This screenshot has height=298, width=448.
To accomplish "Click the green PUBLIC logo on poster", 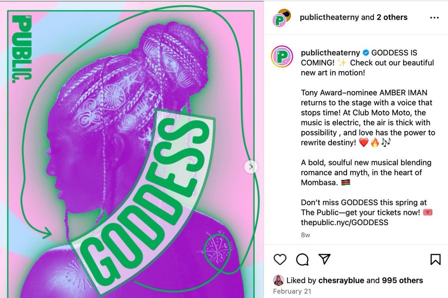I will pyautogui.click(x=22, y=49).
